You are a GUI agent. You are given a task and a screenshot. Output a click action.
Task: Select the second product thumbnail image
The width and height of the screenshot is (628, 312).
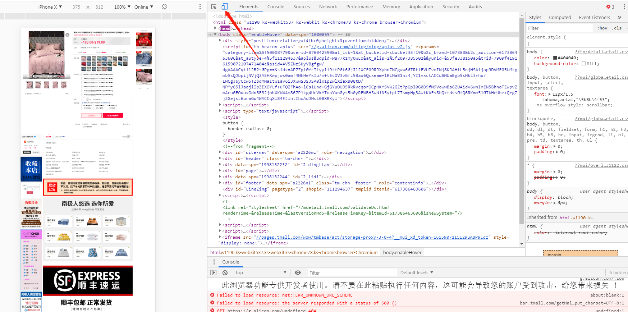[38, 85]
